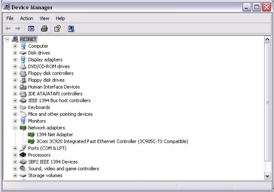Expand the Processors node

point(15,155)
